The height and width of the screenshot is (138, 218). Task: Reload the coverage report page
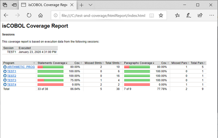click(x=29, y=15)
